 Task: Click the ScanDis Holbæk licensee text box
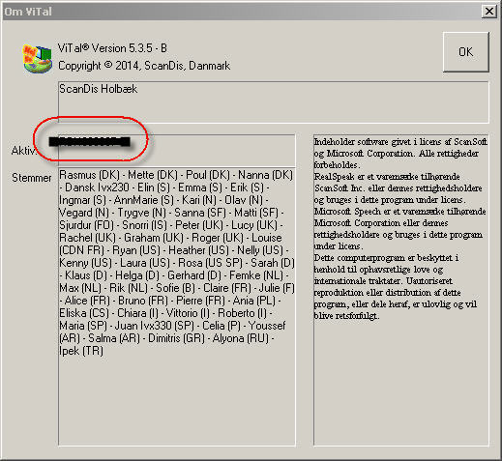274,102
